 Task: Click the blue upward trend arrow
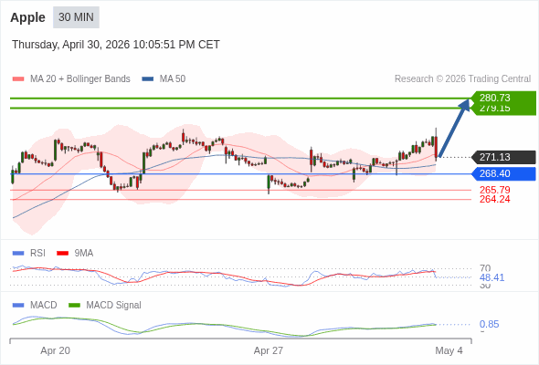[454, 129]
